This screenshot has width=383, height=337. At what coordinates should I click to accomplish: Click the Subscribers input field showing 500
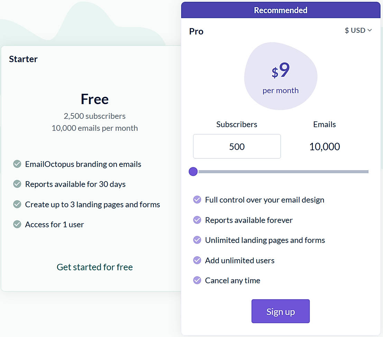pos(237,147)
